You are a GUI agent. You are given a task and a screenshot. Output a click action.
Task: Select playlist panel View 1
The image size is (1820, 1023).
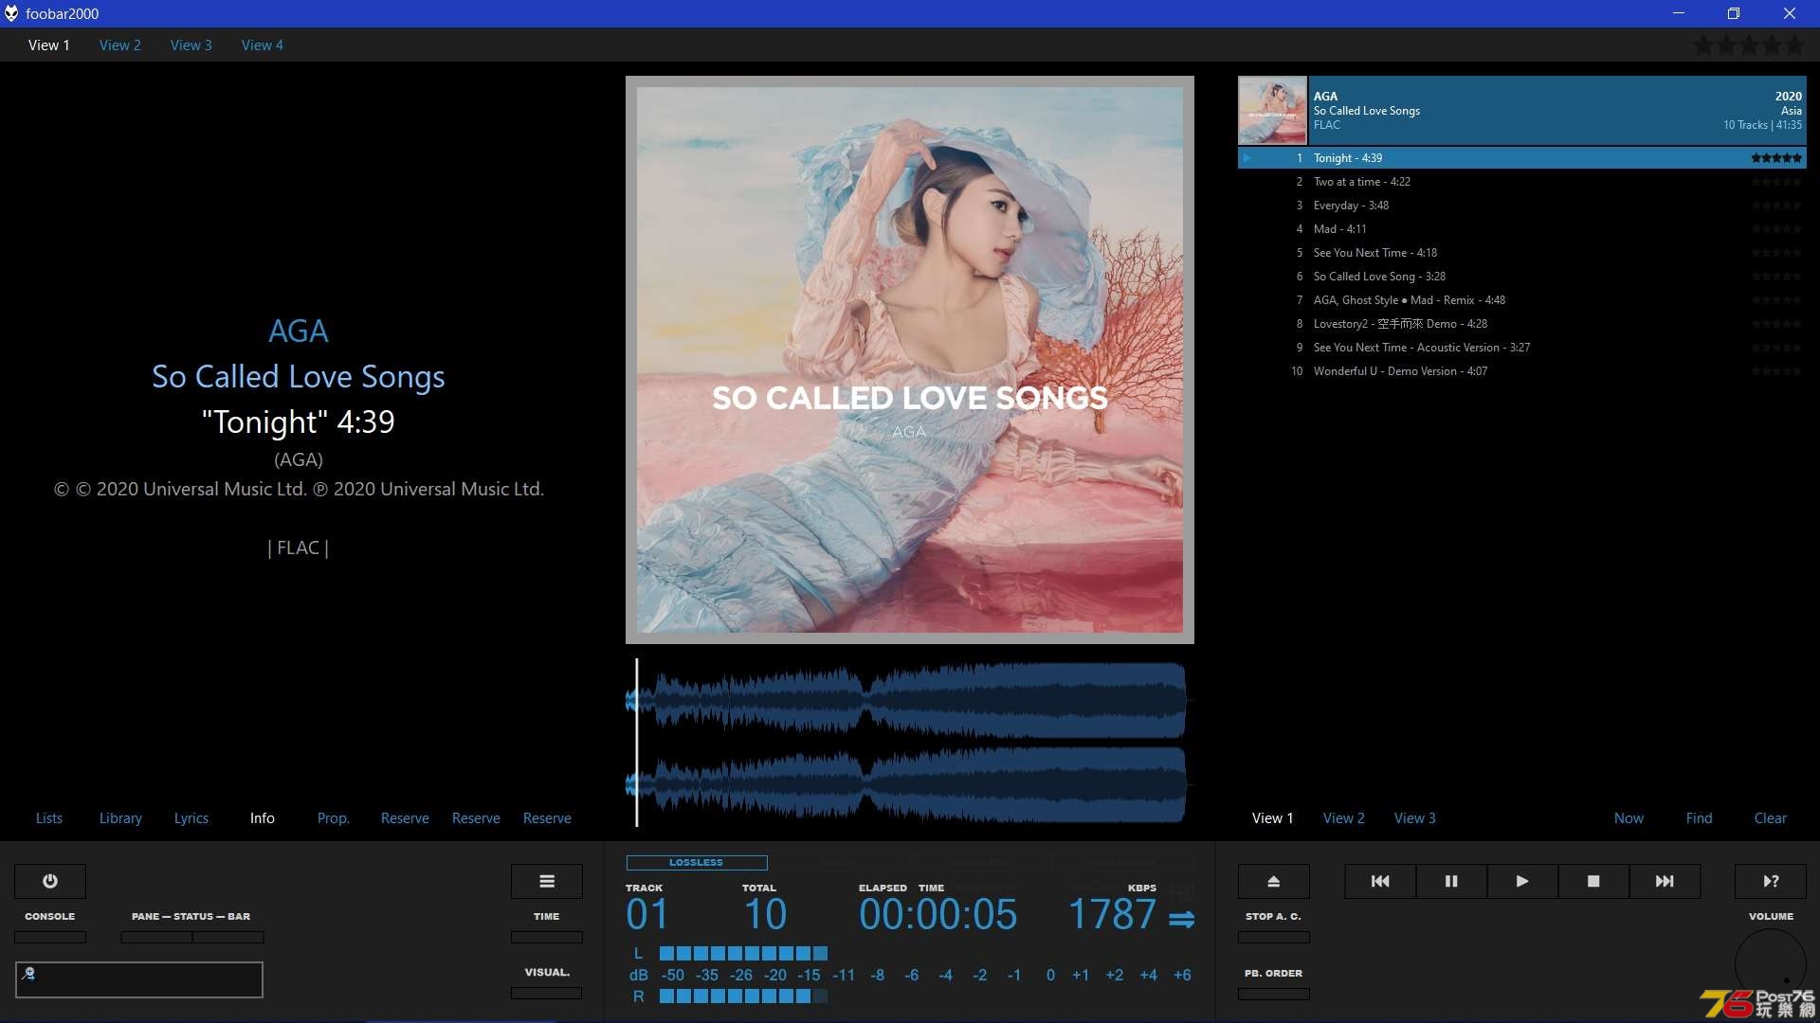(1273, 818)
